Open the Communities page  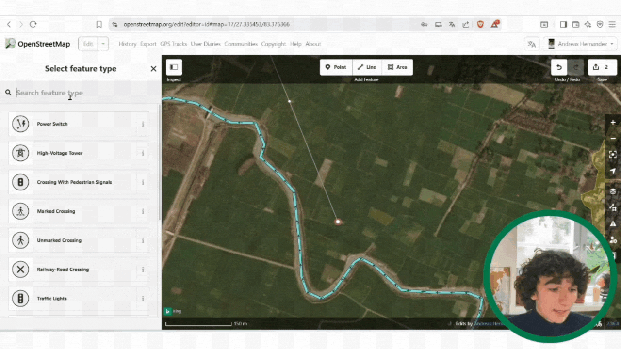(x=241, y=44)
